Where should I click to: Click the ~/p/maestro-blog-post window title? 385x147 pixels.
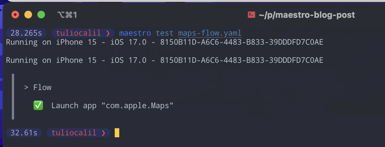307,15
